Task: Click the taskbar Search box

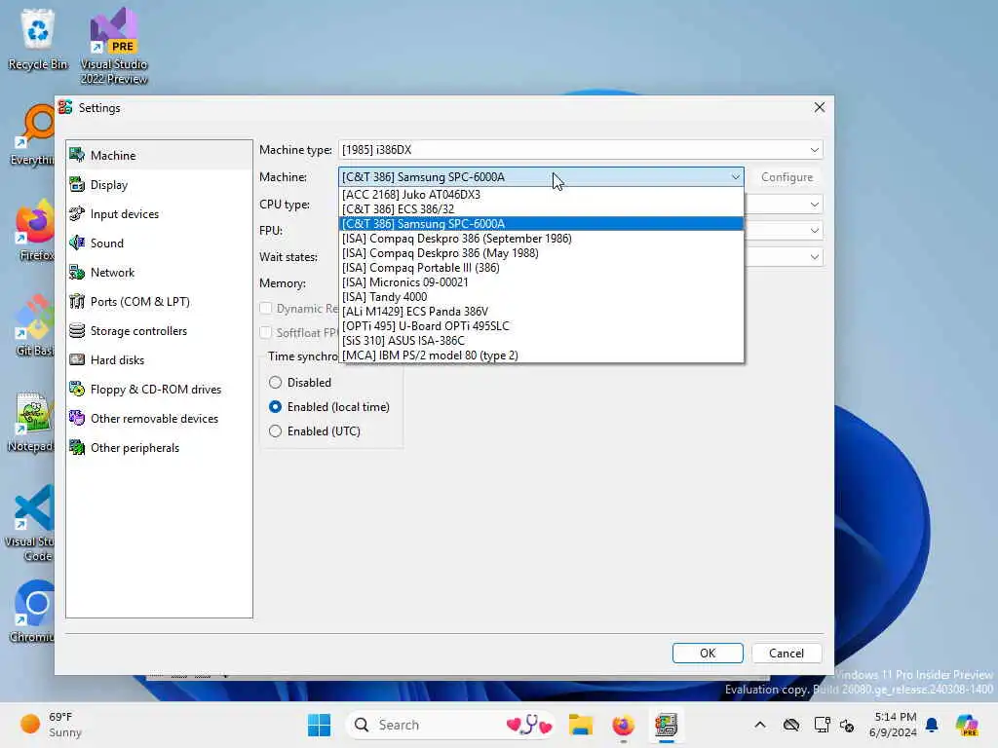Action: coord(450,725)
